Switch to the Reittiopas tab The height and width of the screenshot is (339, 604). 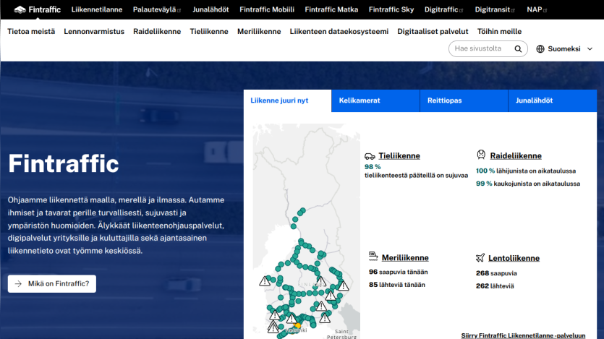464,100
